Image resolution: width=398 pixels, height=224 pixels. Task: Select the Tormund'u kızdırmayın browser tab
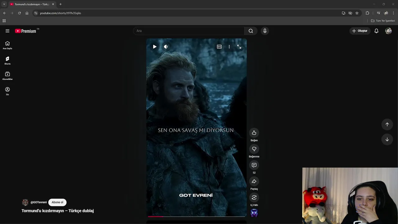(x=32, y=4)
